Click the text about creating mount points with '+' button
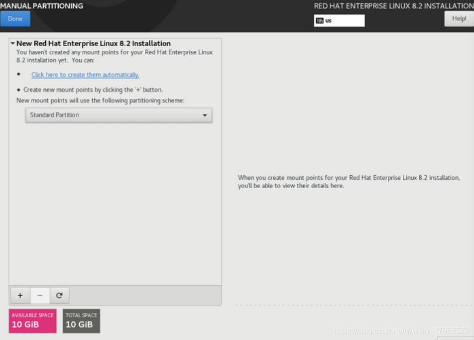The image size is (474, 340). point(93,90)
